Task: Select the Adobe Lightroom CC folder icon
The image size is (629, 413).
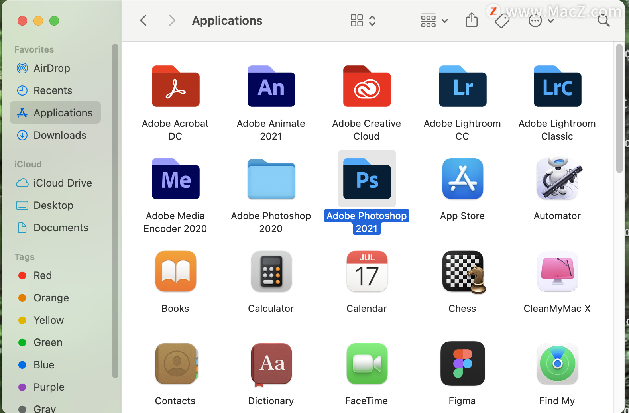Action: [462, 86]
